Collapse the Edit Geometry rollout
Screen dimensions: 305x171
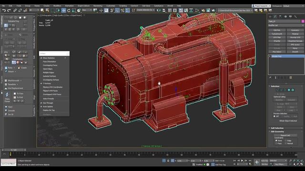pos(277,132)
